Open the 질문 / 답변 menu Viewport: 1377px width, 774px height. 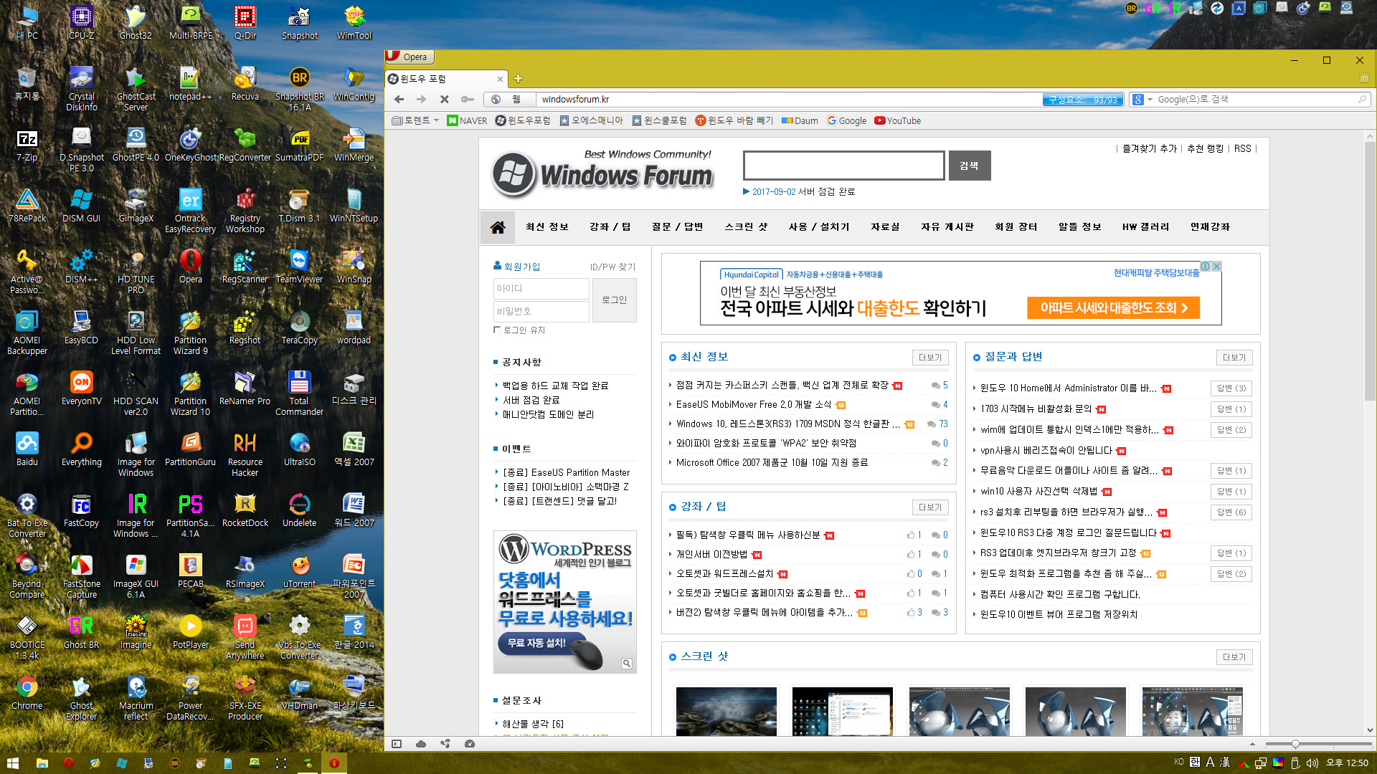tap(677, 227)
